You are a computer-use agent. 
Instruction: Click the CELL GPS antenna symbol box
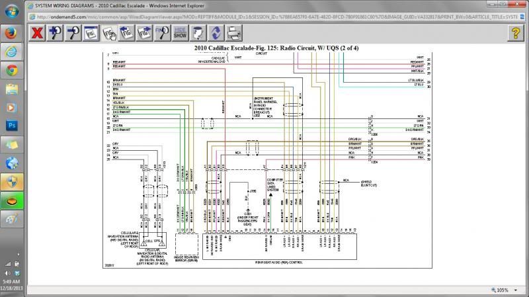pos(153,241)
